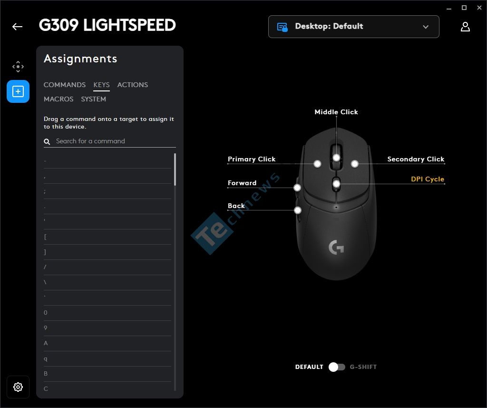Go back using the left arrow icon
The width and height of the screenshot is (487, 408).
coord(18,27)
